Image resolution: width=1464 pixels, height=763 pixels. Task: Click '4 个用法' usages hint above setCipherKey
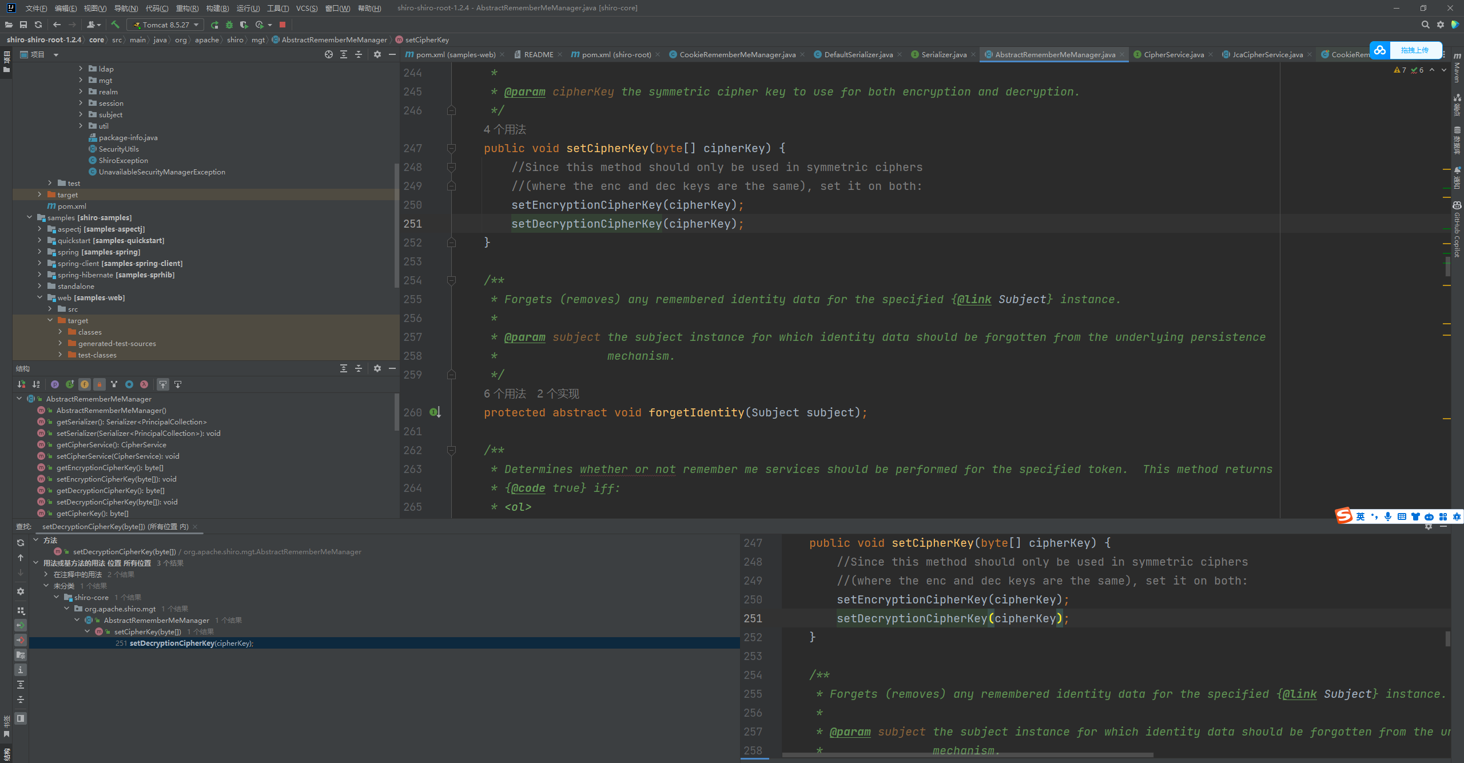(504, 129)
